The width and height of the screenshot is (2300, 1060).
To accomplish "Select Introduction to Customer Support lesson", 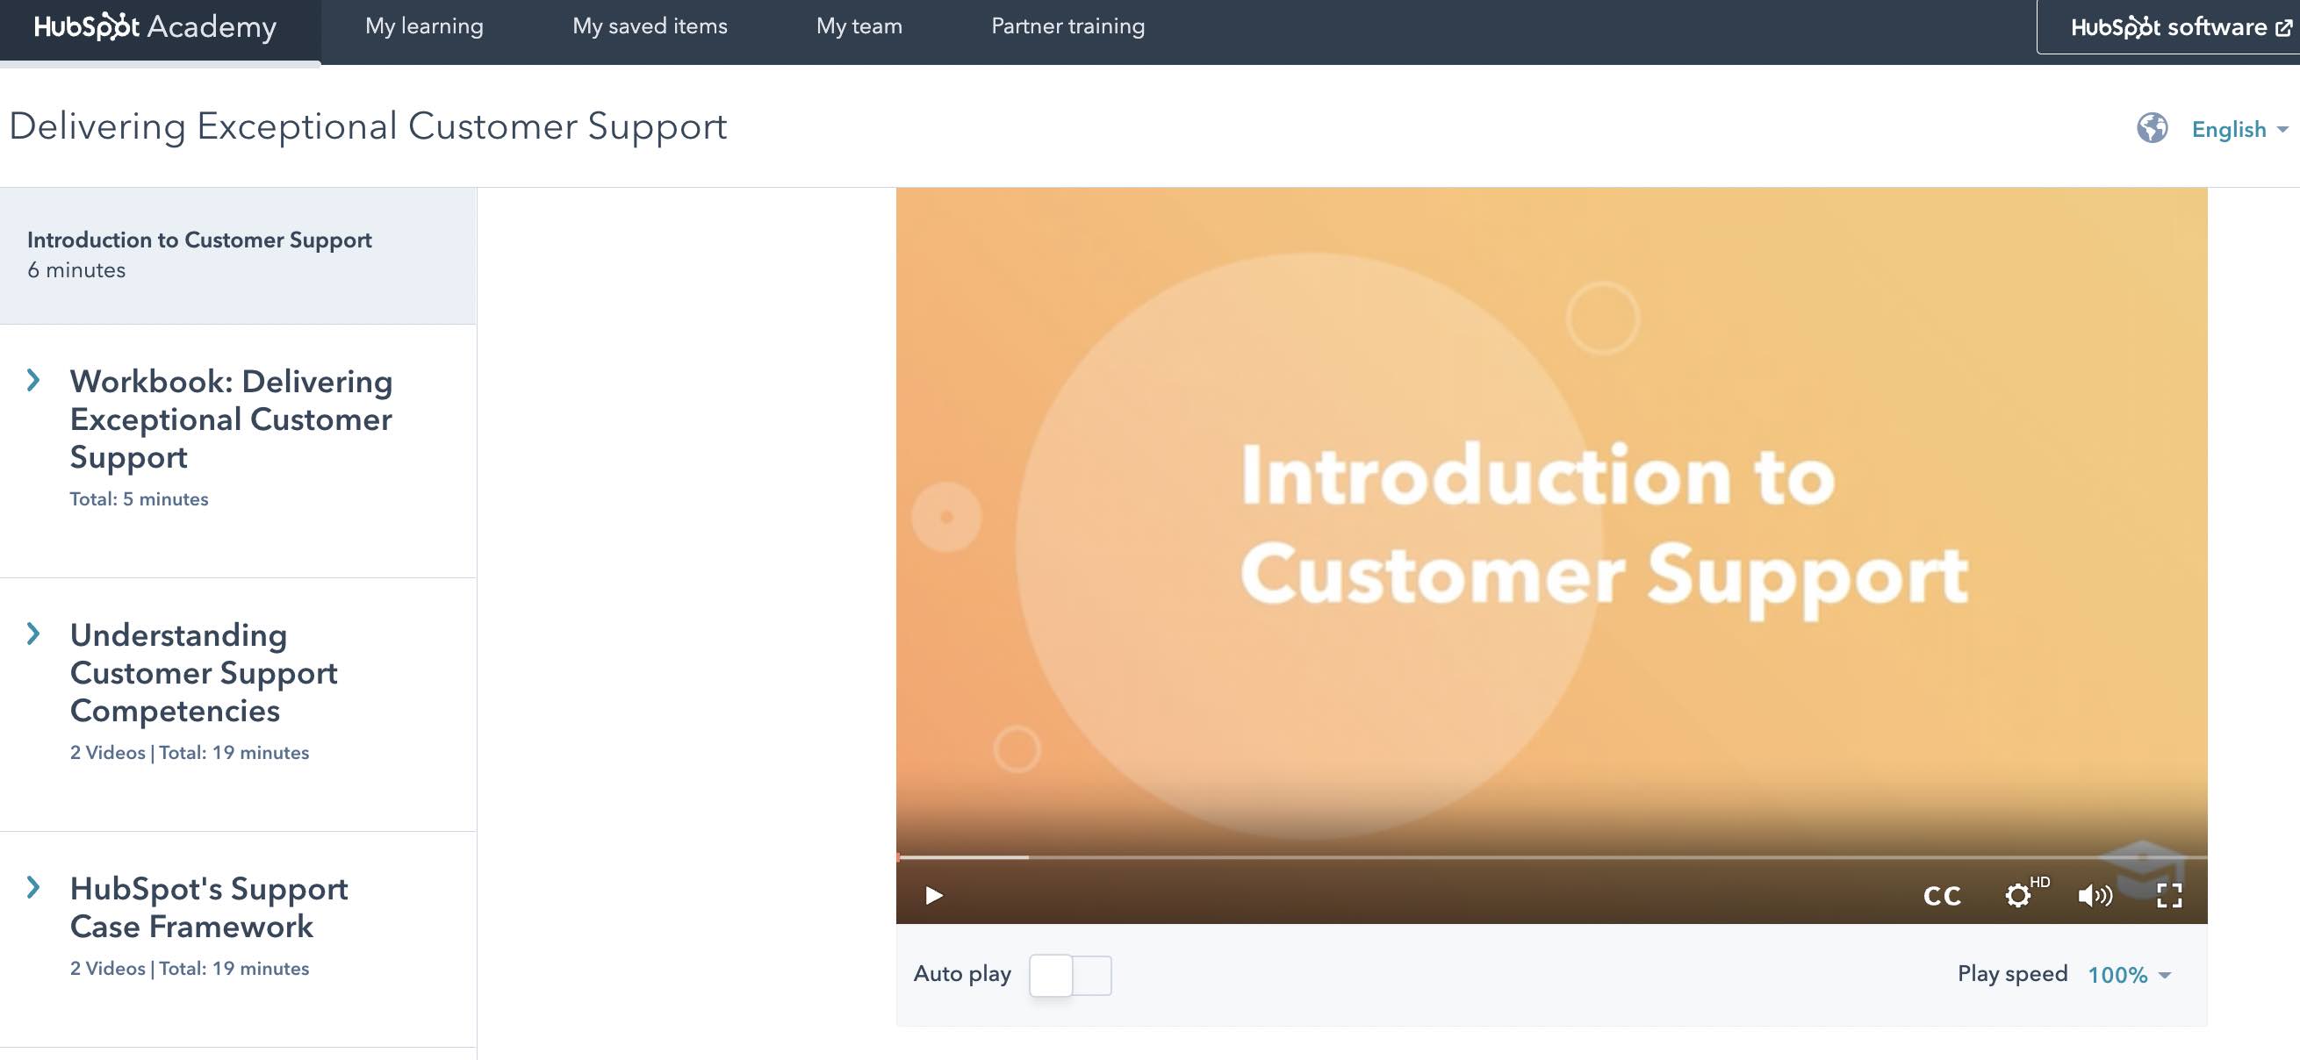I will (199, 240).
